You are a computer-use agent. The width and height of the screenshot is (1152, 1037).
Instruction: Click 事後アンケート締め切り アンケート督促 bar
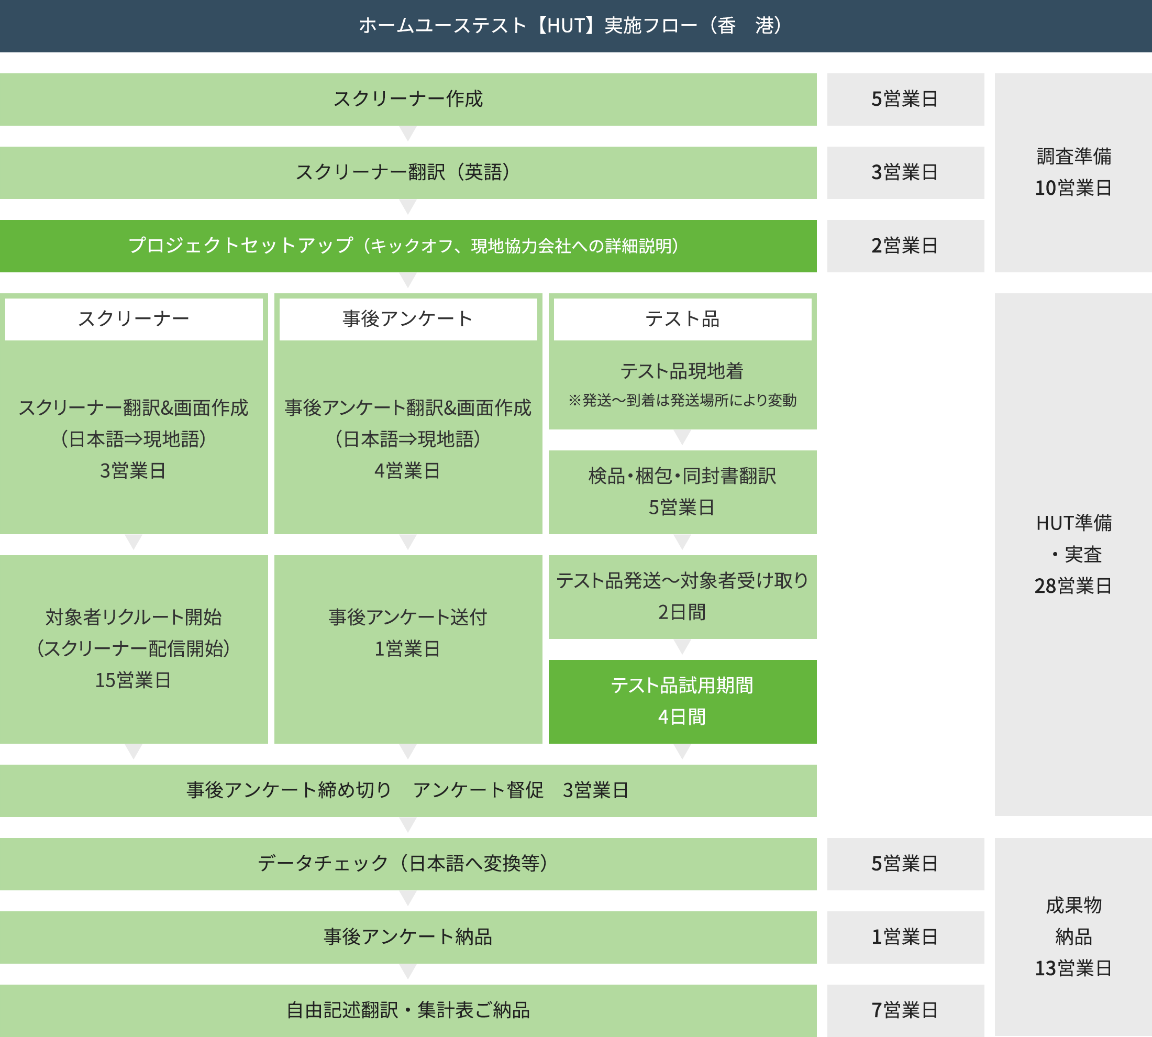408,790
